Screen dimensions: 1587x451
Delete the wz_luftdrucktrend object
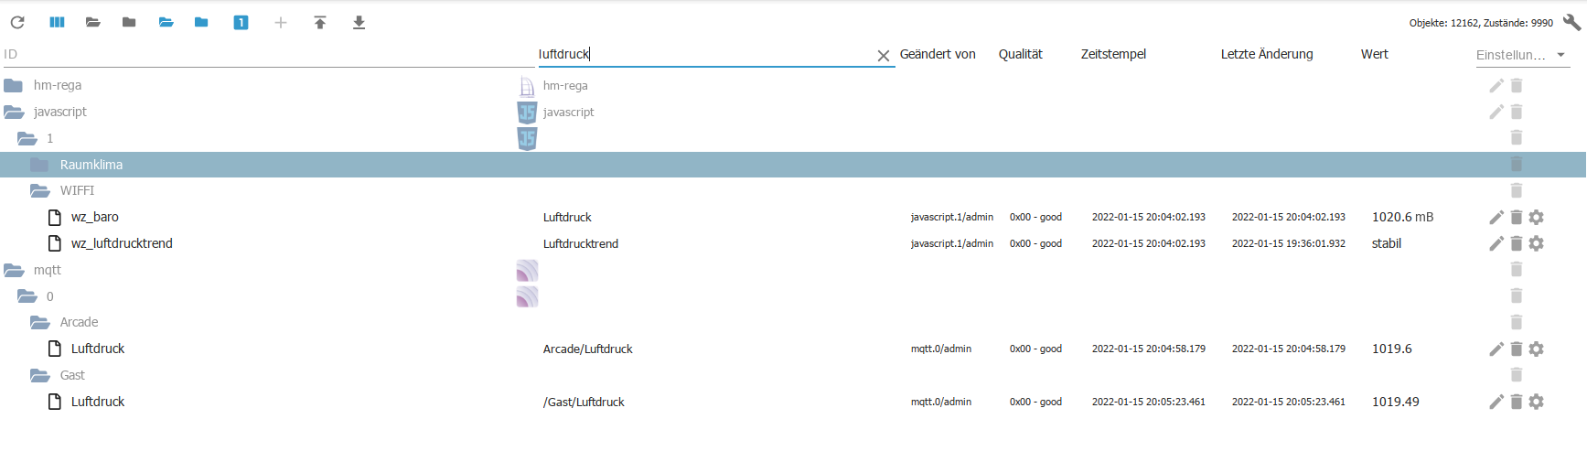click(1517, 243)
